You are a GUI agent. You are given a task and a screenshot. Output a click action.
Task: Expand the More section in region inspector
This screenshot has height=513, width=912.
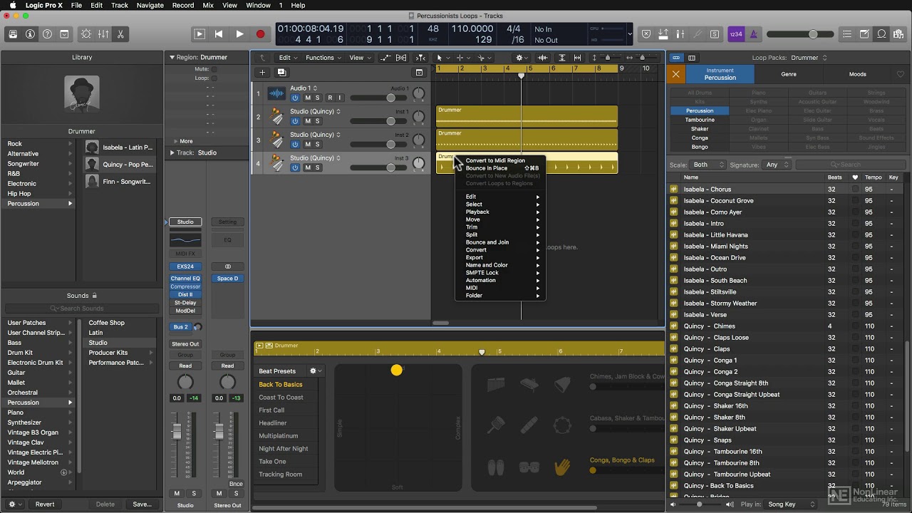coord(176,141)
